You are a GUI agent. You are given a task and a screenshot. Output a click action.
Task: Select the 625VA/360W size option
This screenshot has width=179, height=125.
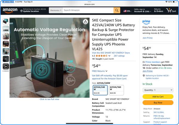(x=116, y=90)
